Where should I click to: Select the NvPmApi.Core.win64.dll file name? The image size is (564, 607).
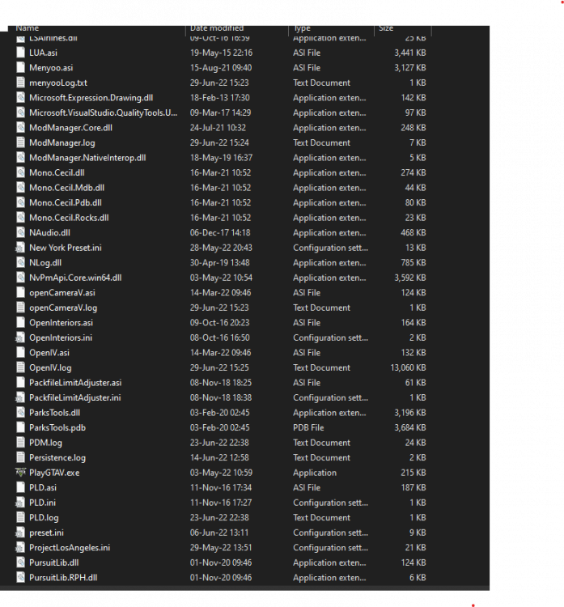pyautogui.click(x=75, y=278)
